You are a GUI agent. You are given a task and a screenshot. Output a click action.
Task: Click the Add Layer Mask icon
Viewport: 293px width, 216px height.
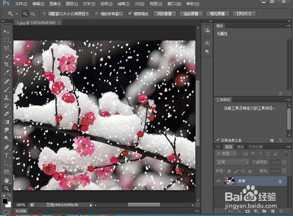click(x=247, y=211)
